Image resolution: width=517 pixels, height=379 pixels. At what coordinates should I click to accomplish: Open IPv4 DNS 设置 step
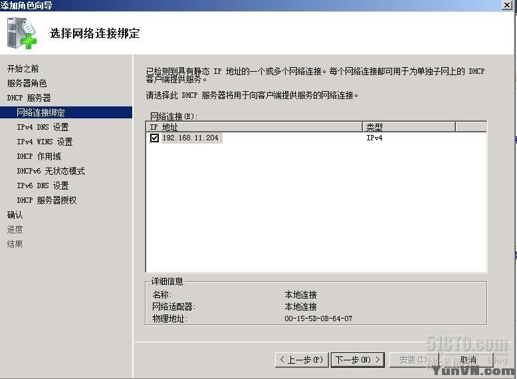[43, 127]
